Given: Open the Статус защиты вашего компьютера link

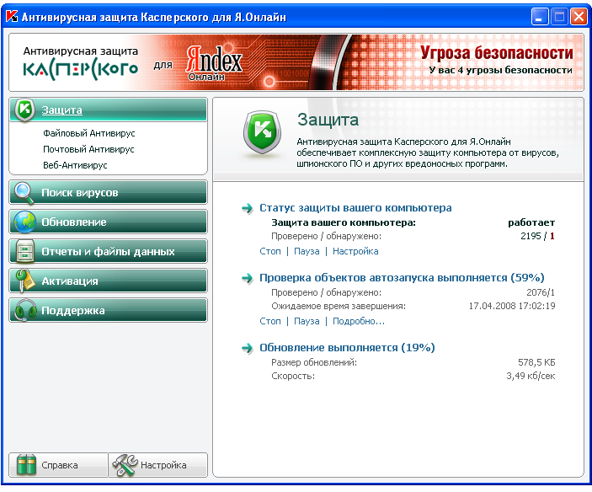Looking at the screenshot, I should tap(355, 208).
